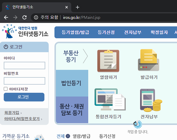Switch to the 열람/발급 filter tab
The width and height of the screenshot is (177, 140).
tap(82, 136)
